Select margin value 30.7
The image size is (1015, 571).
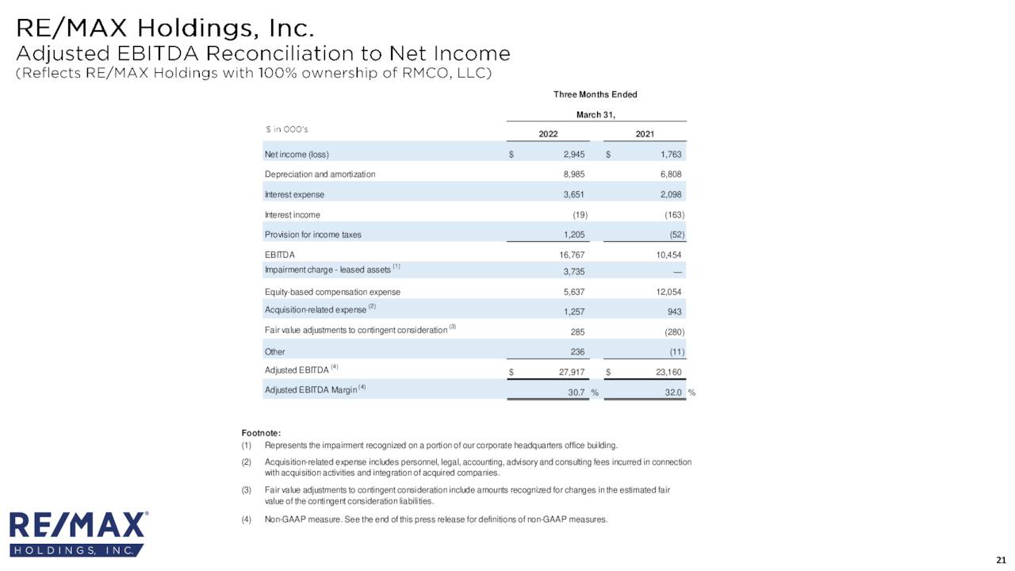577,392
